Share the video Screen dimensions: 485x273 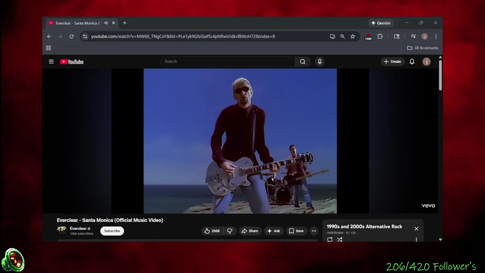[250, 231]
